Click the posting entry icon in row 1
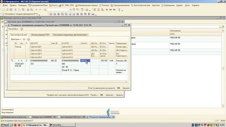This screenshot has width=226, height=127. 12,61
